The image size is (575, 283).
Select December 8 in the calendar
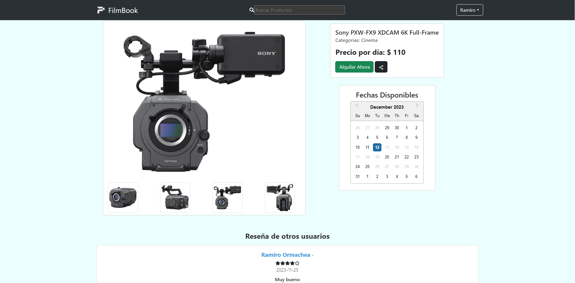406,137
